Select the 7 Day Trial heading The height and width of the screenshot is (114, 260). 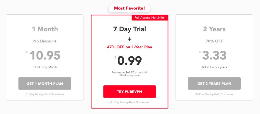129,29
